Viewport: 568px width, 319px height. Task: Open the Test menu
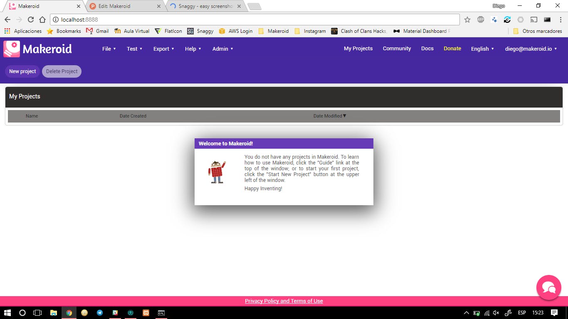pos(134,49)
